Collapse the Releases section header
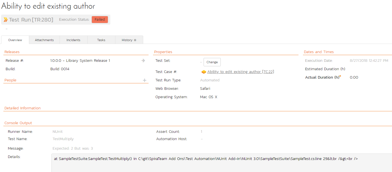This screenshot has height=172, width=392. coord(12,52)
